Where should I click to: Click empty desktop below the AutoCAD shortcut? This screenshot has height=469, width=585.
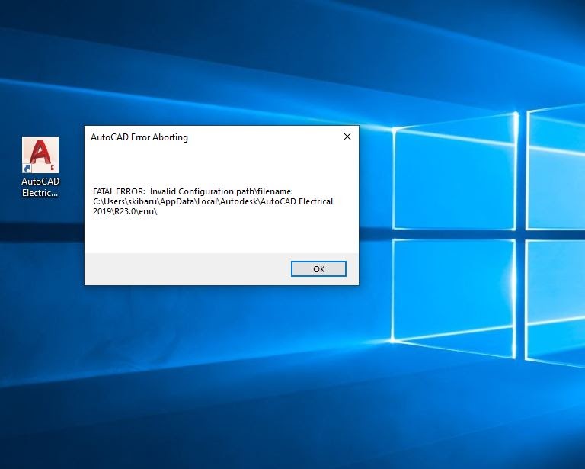point(40,305)
